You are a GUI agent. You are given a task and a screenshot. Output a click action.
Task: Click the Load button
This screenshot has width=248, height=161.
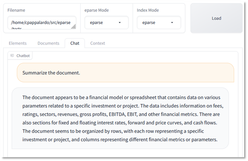217,18
